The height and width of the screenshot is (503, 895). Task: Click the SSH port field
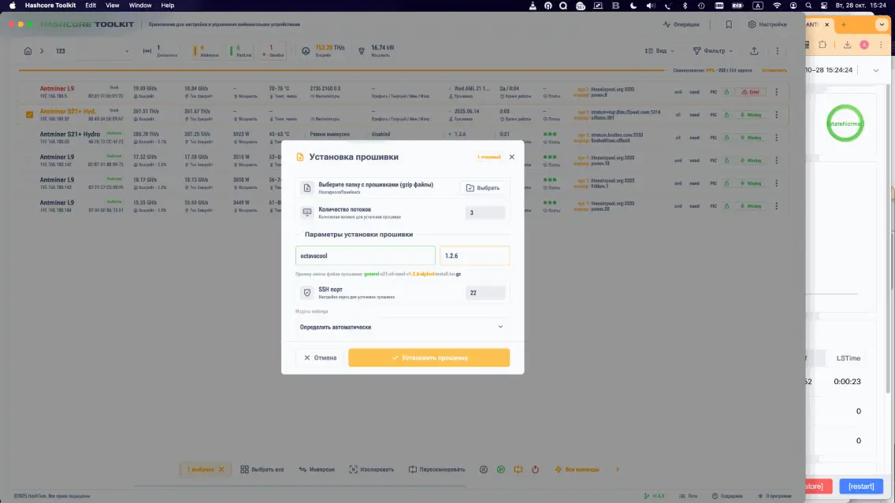point(485,293)
